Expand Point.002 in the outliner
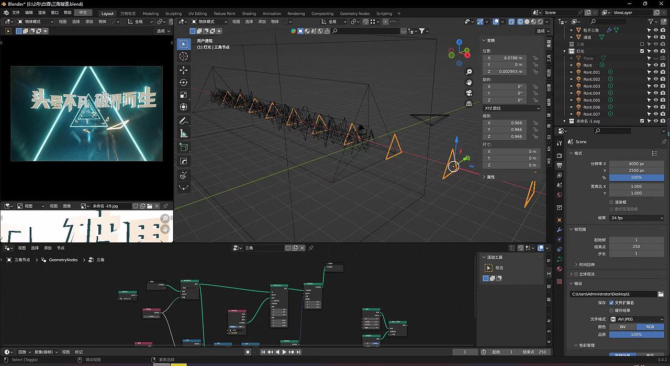670x366 pixels. (572, 79)
